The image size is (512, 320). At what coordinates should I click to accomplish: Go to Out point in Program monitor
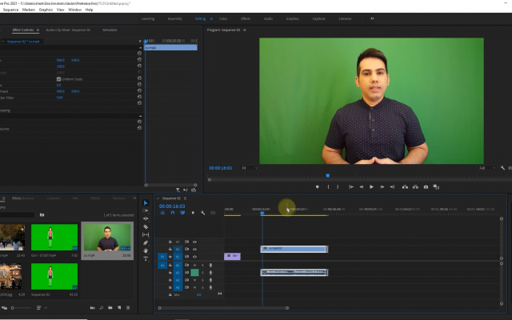point(392,186)
